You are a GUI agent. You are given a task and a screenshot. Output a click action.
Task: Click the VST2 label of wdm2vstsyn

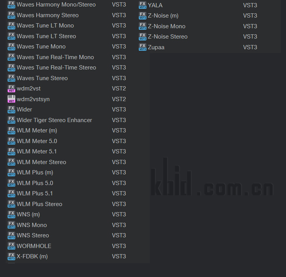click(x=119, y=99)
